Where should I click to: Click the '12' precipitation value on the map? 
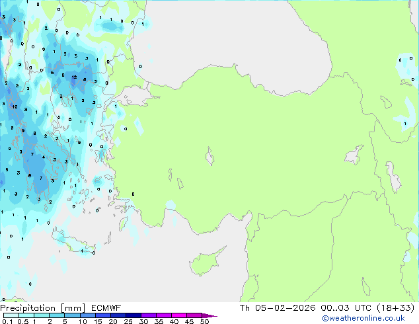[74, 77]
